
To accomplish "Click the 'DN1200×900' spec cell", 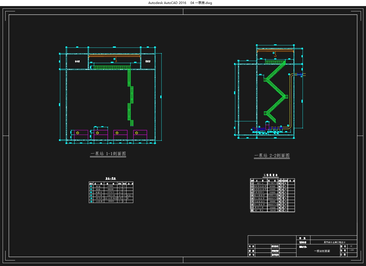I will pyautogui.click(x=273, y=183).
